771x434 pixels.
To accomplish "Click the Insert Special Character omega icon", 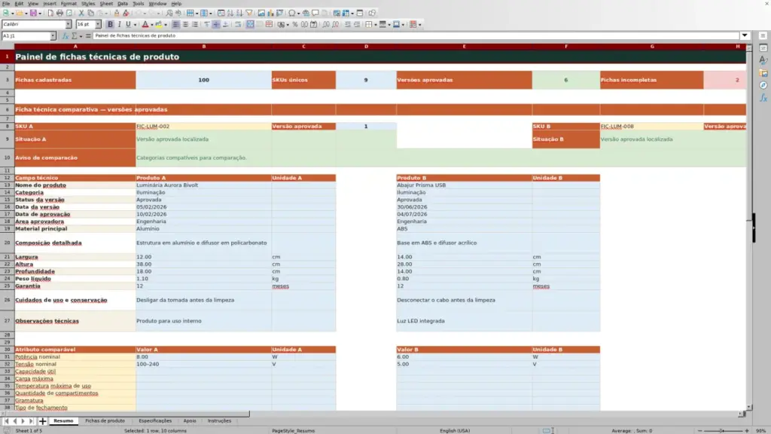I will pyautogui.click(x=292, y=14).
